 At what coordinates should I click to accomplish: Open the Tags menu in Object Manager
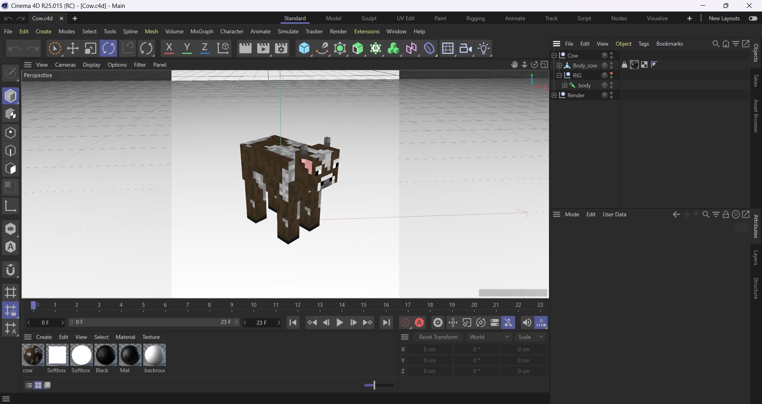[643, 44]
